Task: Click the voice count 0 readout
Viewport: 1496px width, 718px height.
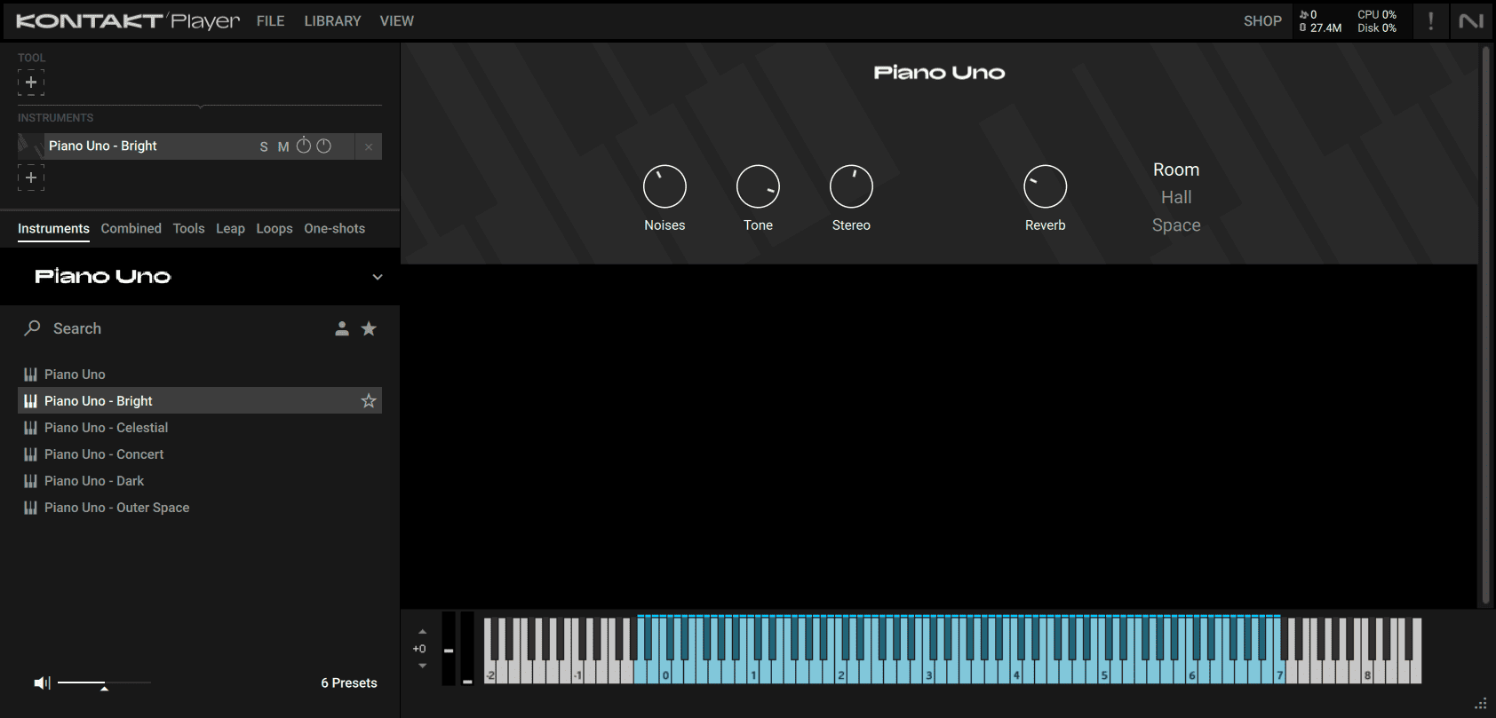Action: [1308, 14]
